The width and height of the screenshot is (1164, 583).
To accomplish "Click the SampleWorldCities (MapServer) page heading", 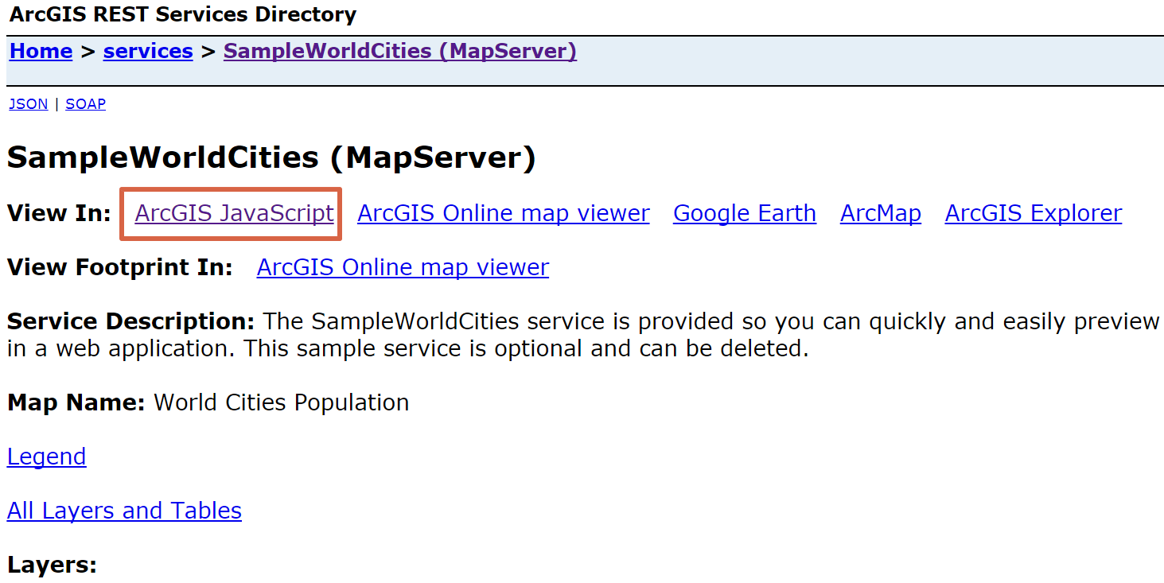I will (271, 157).
